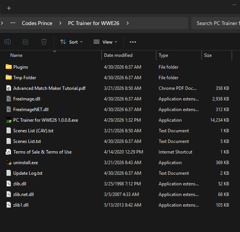This screenshot has height=232, width=240.
Task: Select the Tmp Folder name
Action: [25, 78]
